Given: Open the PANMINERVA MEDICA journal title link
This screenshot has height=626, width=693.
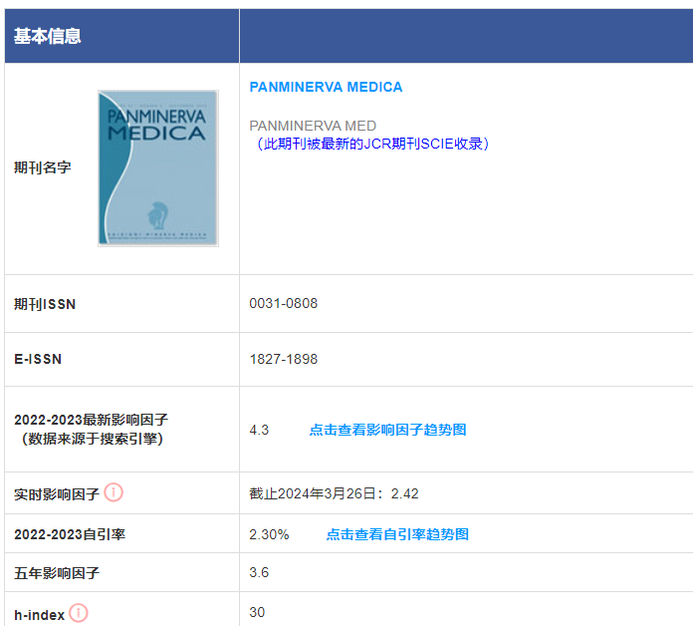Looking at the screenshot, I should 326,87.
